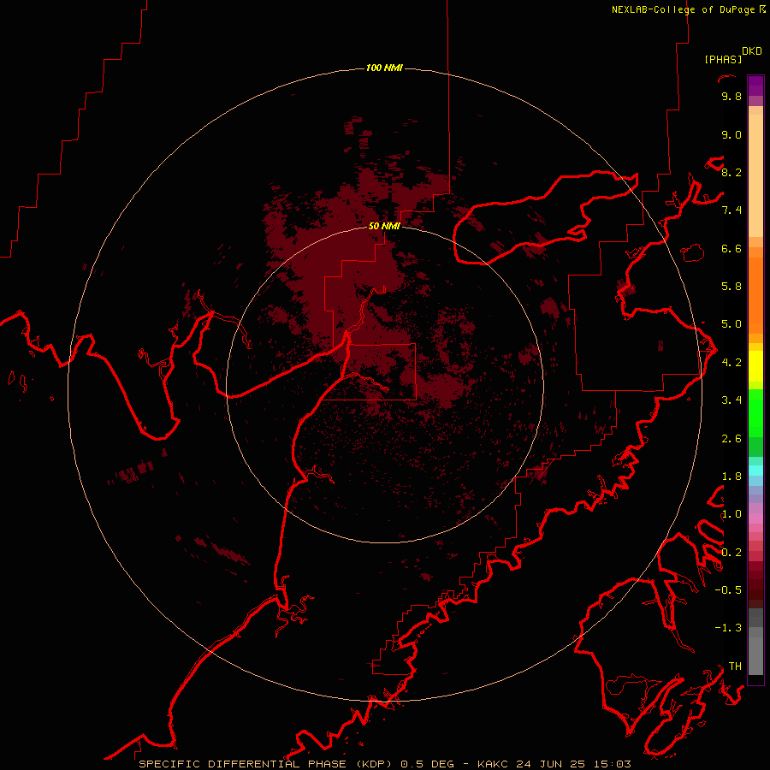Click the purple top segment of the color bar

[x=755, y=86]
